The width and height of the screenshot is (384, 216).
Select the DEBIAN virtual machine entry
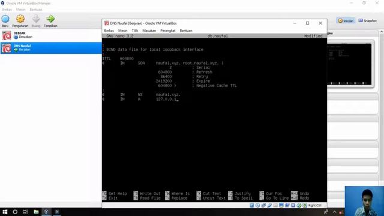click(x=51, y=35)
